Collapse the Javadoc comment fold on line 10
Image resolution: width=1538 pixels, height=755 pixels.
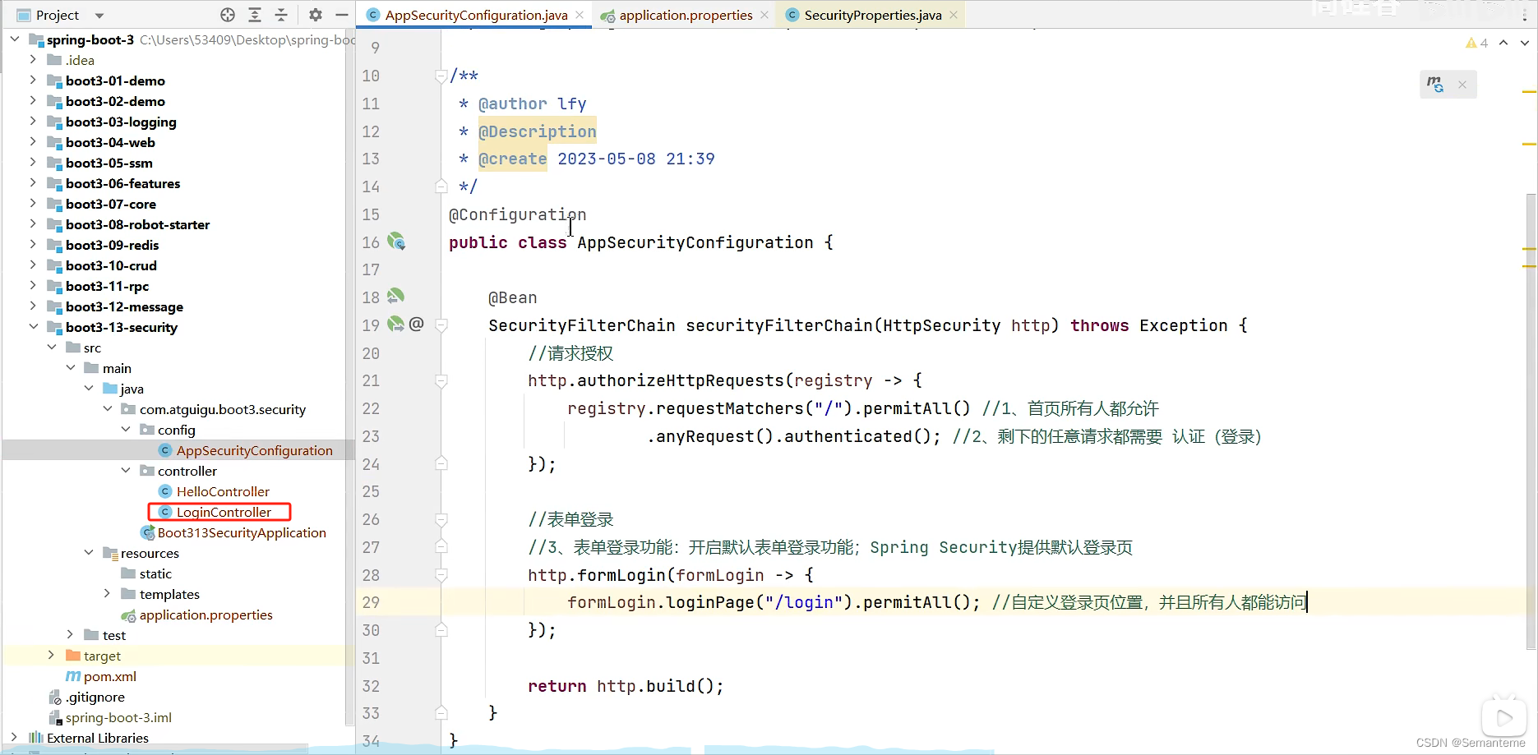click(x=441, y=76)
